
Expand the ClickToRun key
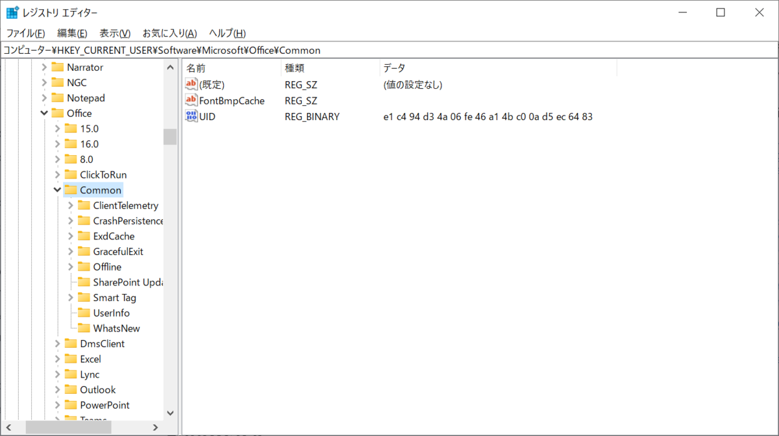[57, 175]
